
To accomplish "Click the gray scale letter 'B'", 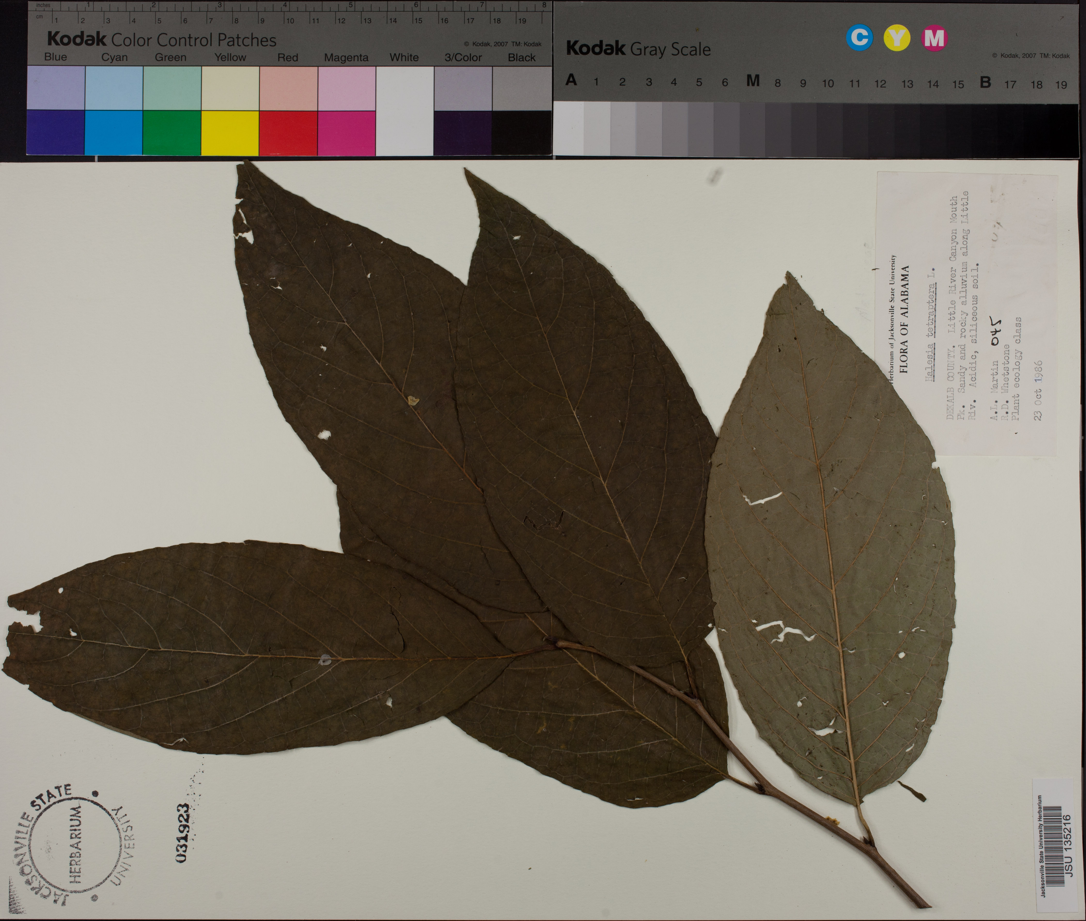I will pos(985,82).
